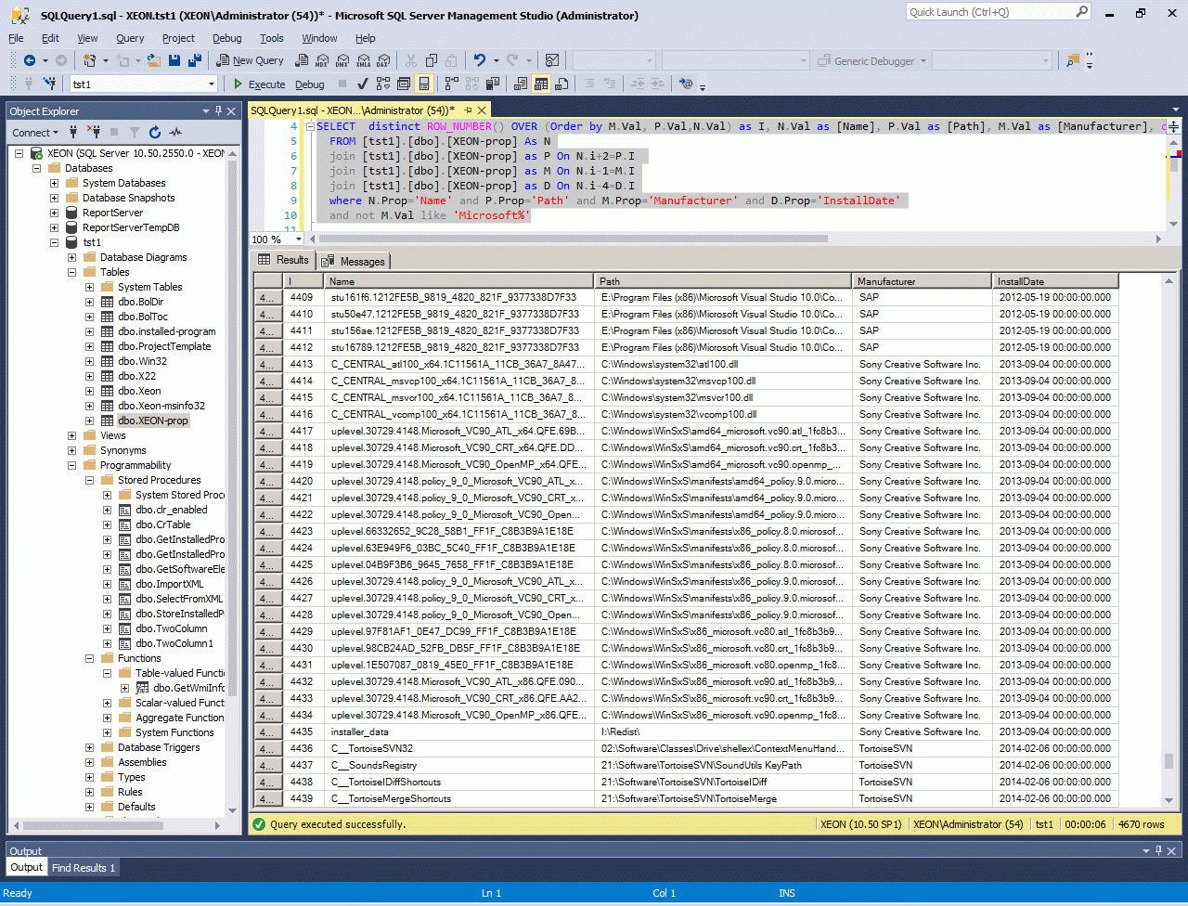Click the Execute button

click(x=259, y=84)
